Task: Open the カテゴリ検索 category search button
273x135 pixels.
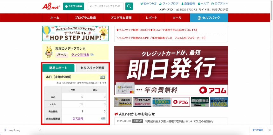Action: click(x=73, y=6)
